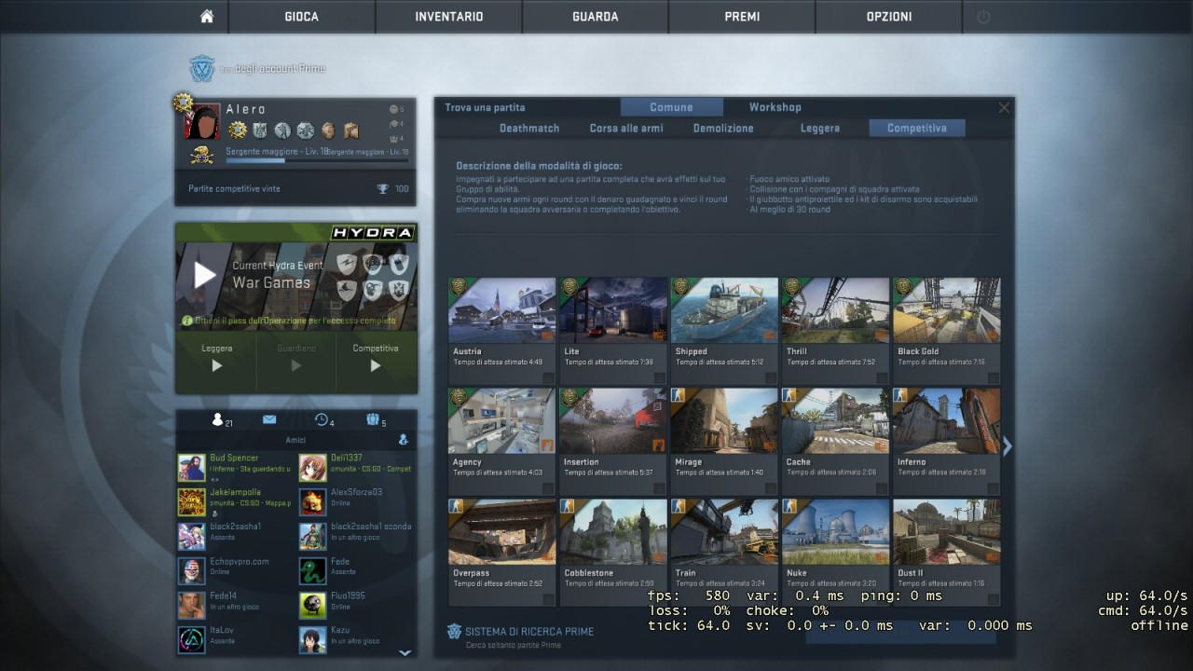
Task: Click the trophy icon beside 100 wins
Action: [x=382, y=189]
